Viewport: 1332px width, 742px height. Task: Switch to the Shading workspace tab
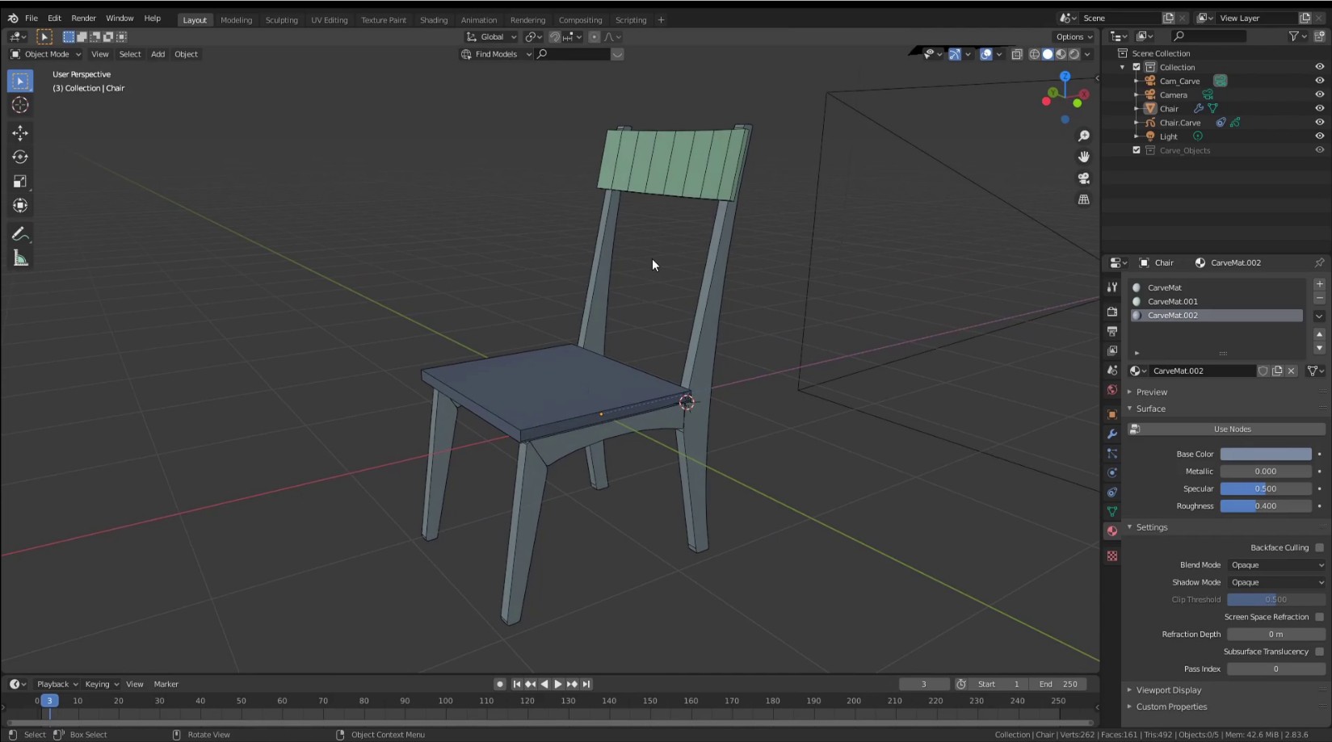tap(434, 20)
